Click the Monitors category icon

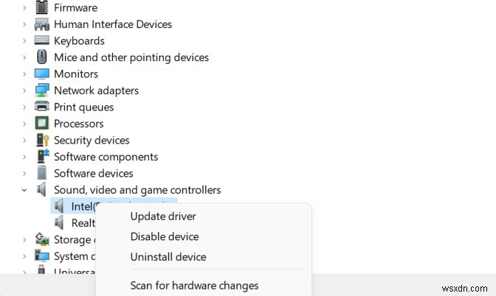(42, 74)
